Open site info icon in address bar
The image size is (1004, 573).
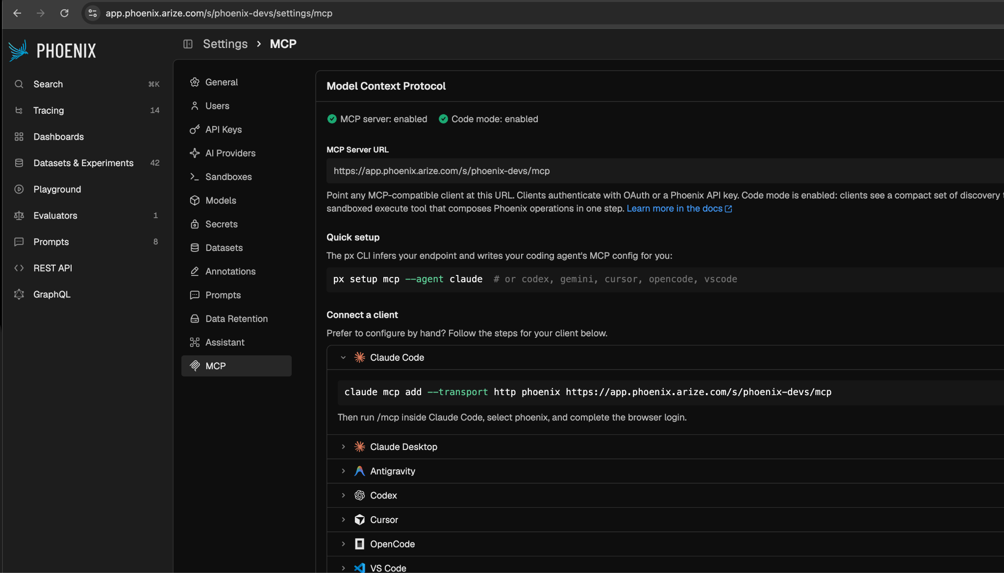[x=93, y=13]
